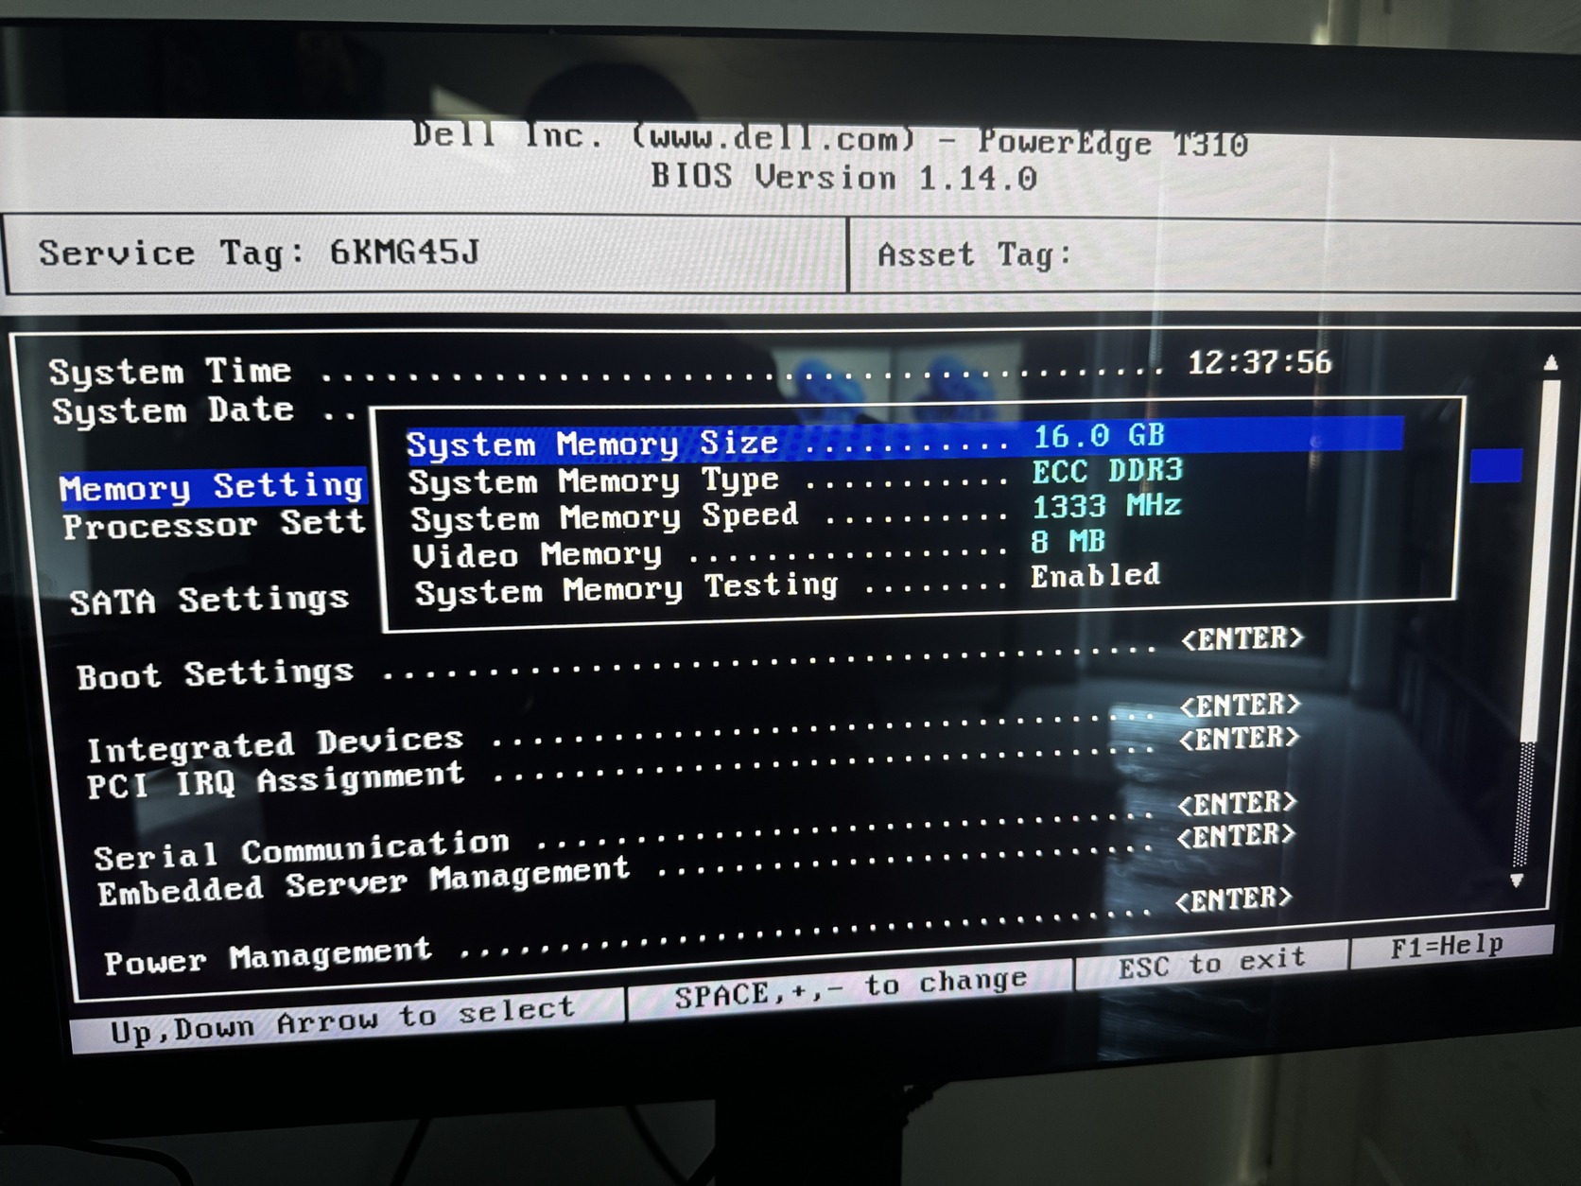Open Embedded Server Management entry
The image size is (1581, 1186).
click(x=364, y=881)
